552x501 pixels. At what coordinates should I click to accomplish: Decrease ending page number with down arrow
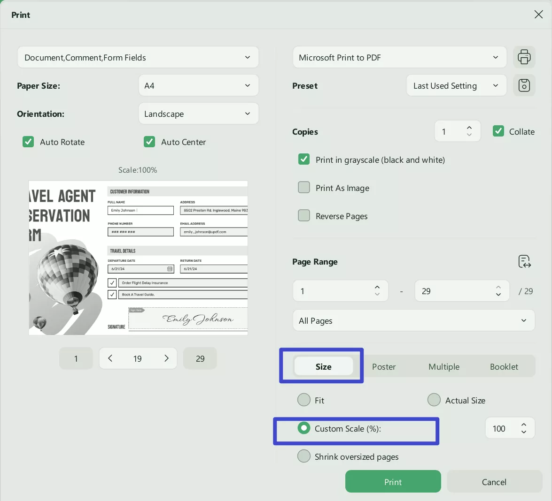(x=498, y=295)
